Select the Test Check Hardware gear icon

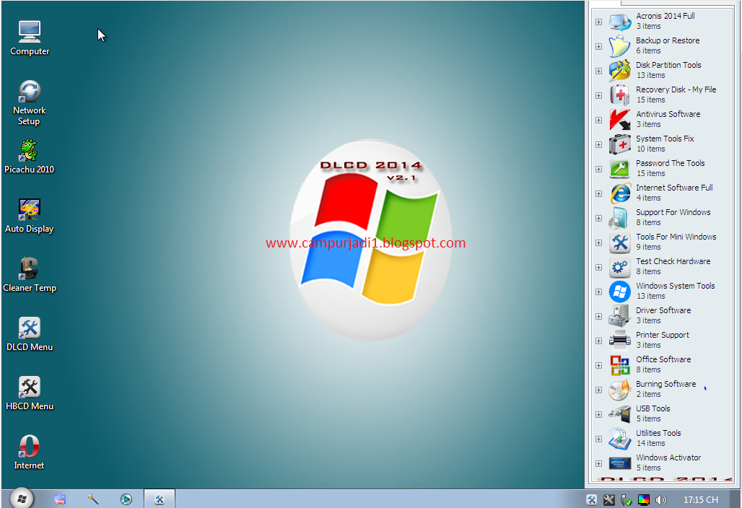(620, 267)
